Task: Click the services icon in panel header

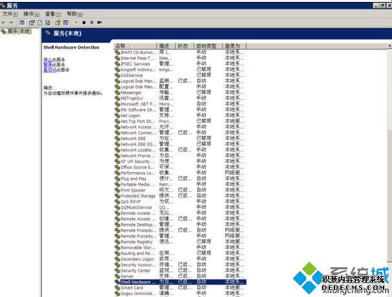Action: click(x=48, y=33)
